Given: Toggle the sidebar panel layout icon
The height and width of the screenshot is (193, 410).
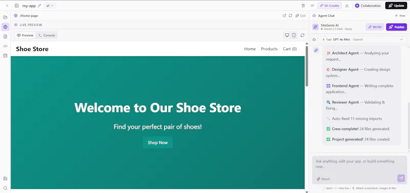Looking at the screenshot, I should point(16,6).
